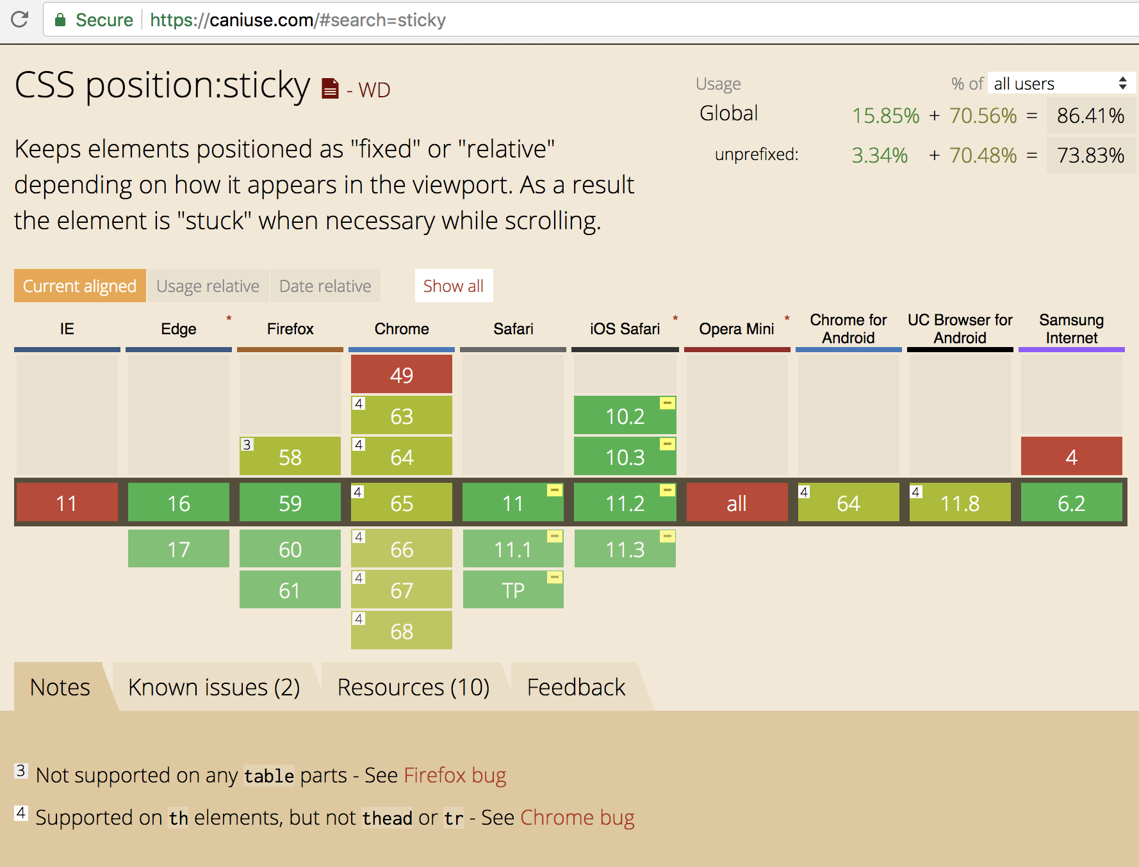This screenshot has width=1139, height=867.
Task: Click the reload page icon
Action: coord(20,20)
